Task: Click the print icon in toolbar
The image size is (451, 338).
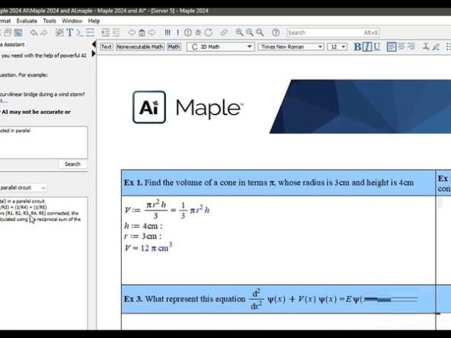Action: (x=8, y=33)
